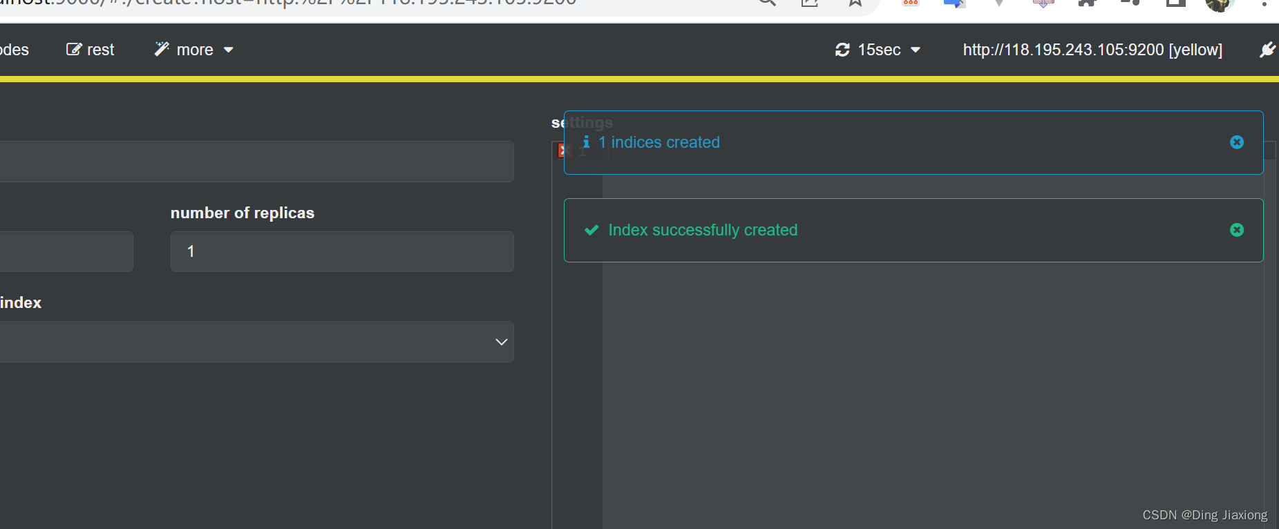The image size is (1279, 529).
Task: Click the connect plug icon
Action: coord(1267,50)
